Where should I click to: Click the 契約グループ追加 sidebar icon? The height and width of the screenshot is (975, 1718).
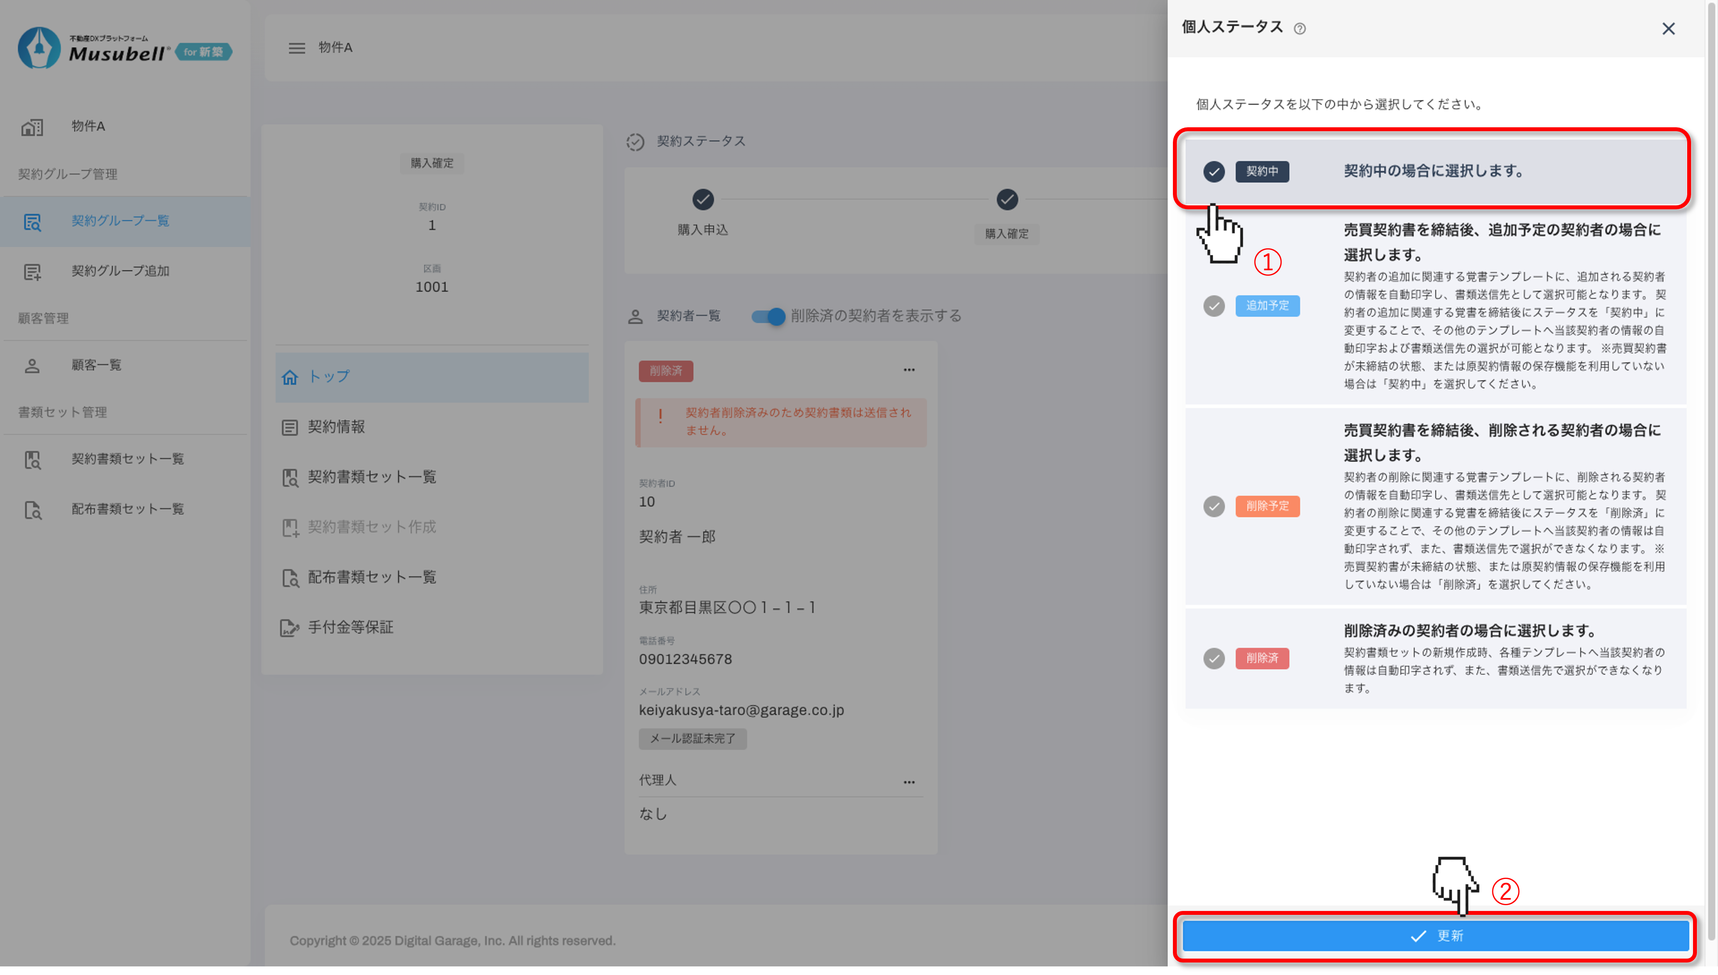pos(32,271)
